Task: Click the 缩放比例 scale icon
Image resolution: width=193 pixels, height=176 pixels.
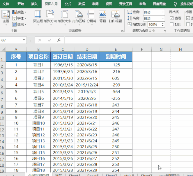Action: (x=130, y=24)
